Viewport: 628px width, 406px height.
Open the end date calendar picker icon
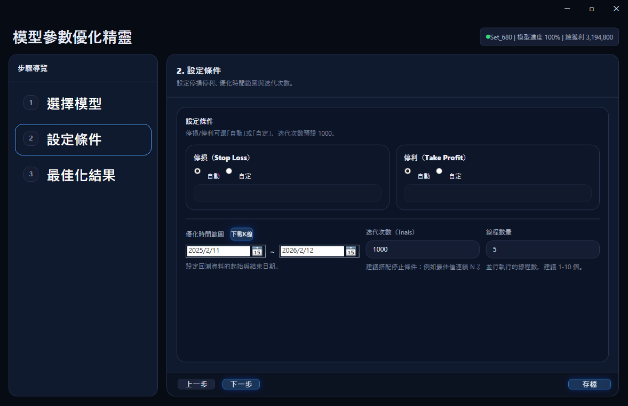coord(351,251)
